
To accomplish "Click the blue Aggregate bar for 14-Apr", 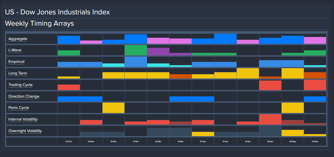I will click(225, 39).
